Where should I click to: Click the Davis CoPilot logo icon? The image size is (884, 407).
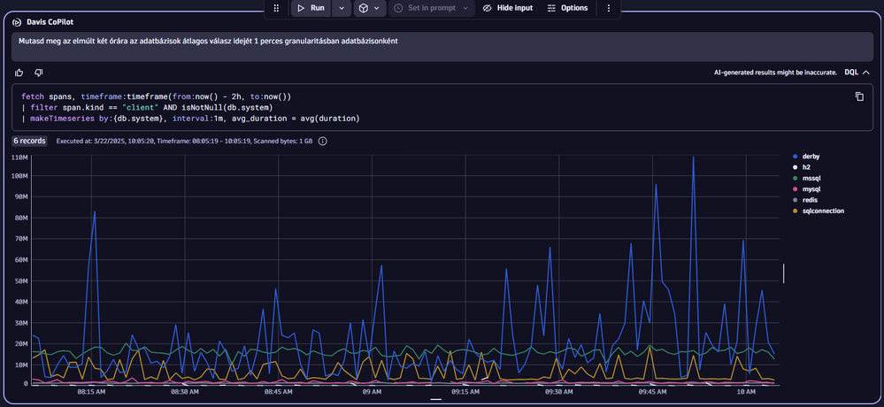(16, 21)
